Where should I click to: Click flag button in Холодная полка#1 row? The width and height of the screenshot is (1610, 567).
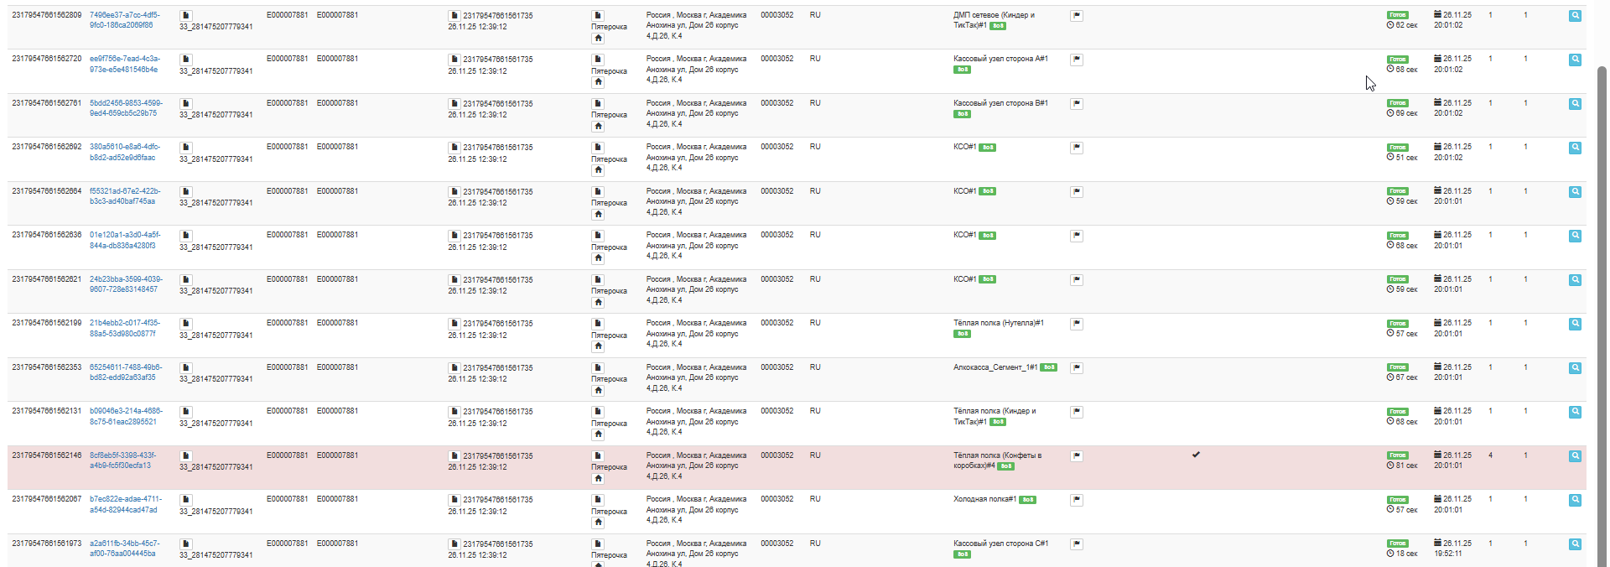coord(1077,500)
